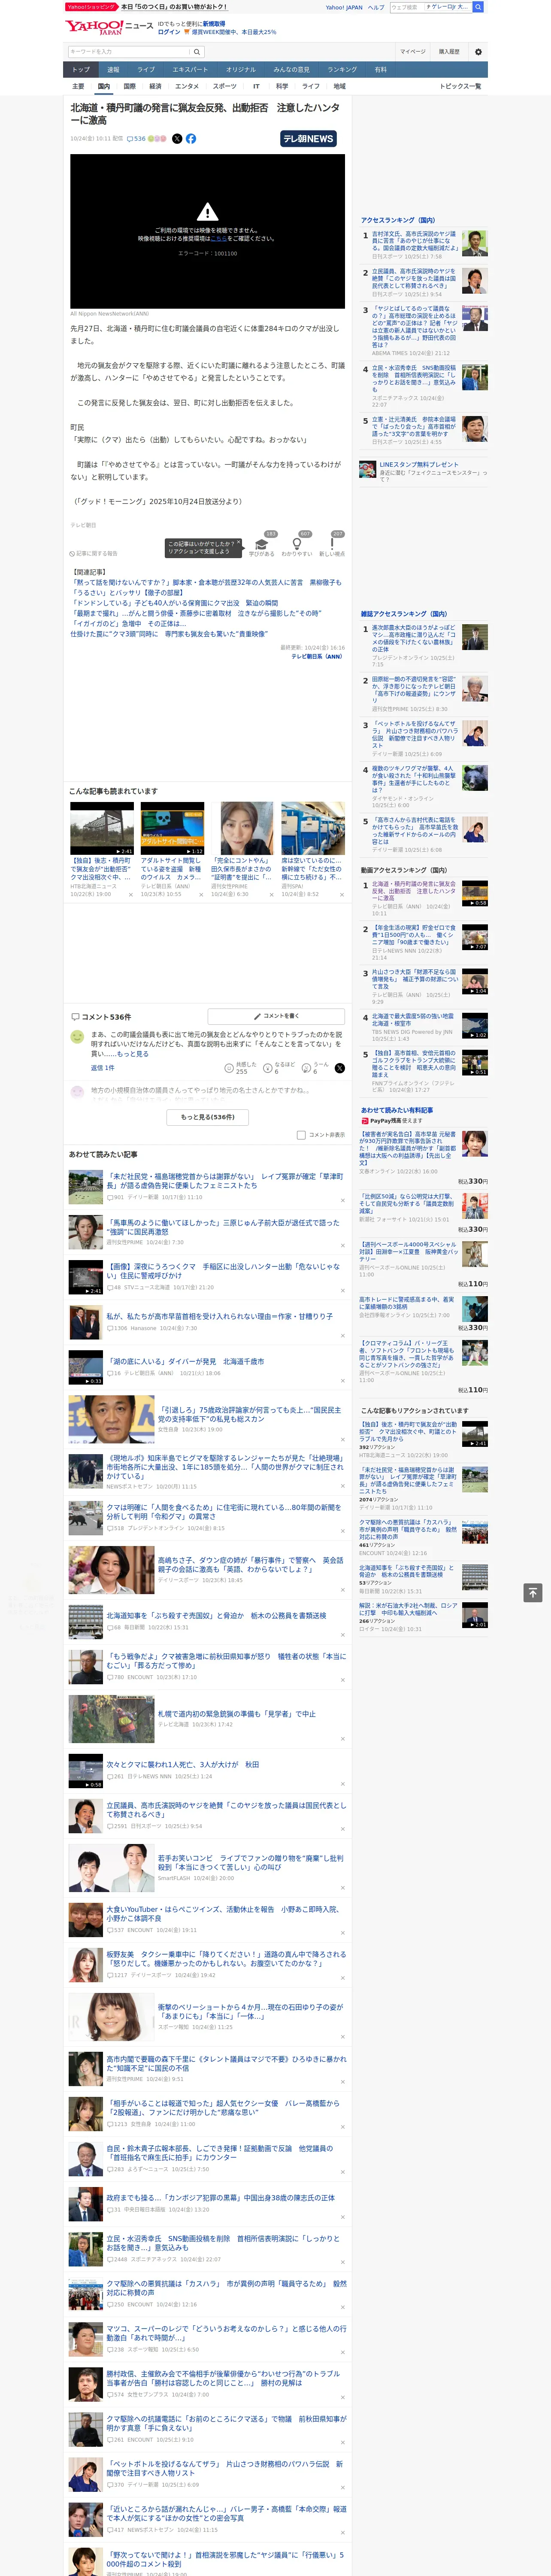Open トピックス一覧 link
This screenshot has height=2576, width=551.
tap(460, 86)
